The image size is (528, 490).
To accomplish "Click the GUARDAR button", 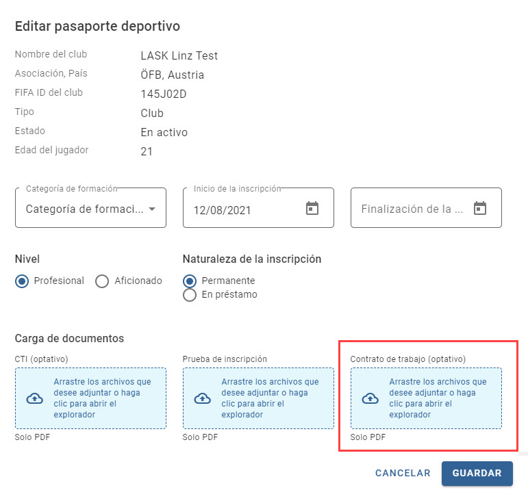I will click(477, 473).
